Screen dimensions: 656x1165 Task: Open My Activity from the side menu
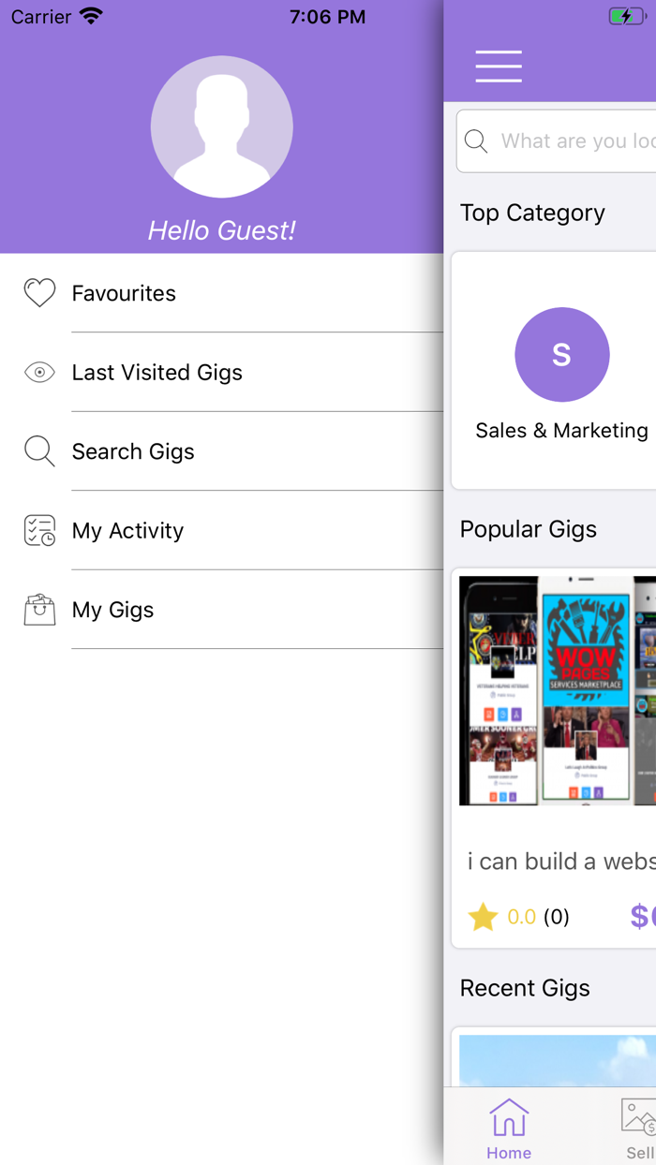(x=127, y=531)
